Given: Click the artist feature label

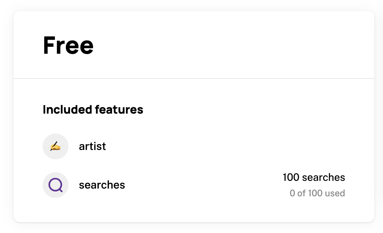Looking at the screenshot, I should pos(92,146).
